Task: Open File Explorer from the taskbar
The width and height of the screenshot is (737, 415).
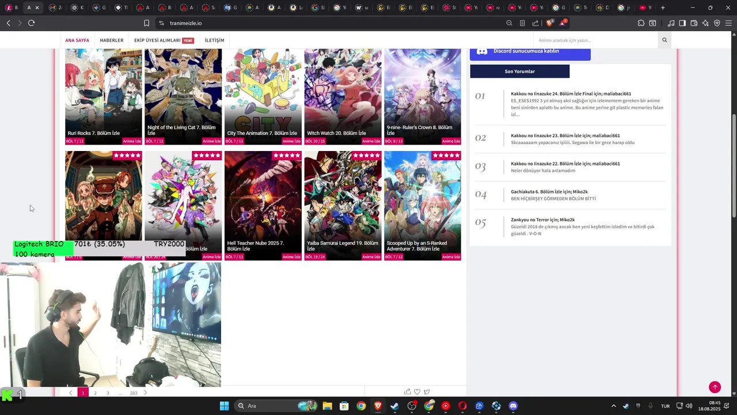Action: tap(327, 406)
